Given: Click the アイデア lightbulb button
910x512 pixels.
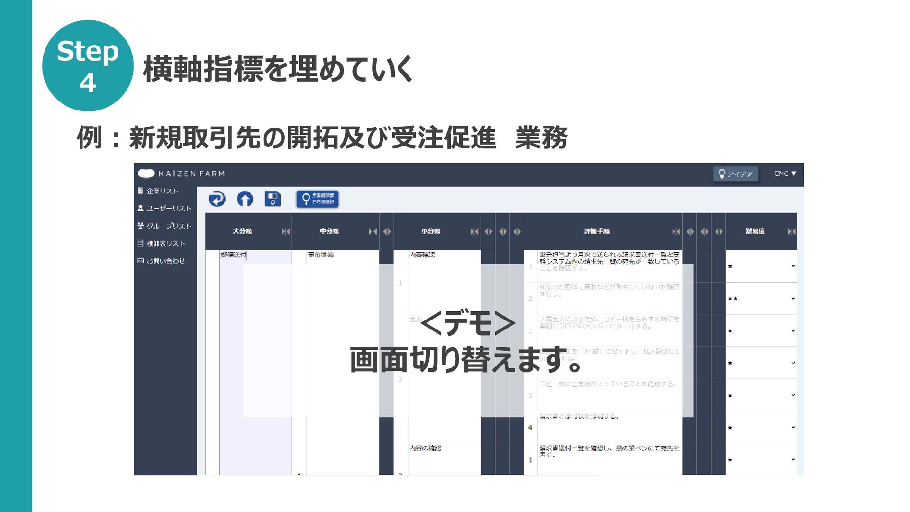Looking at the screenshot, I should coord(736,174).
